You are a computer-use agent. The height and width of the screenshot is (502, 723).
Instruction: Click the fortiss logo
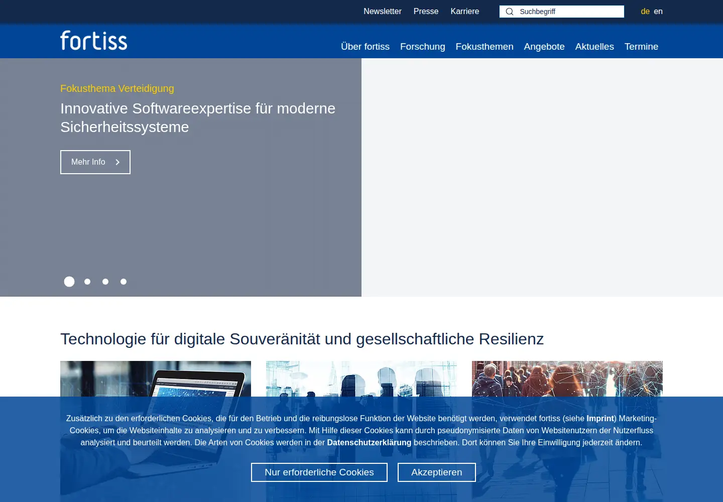[x=94, y=41]
